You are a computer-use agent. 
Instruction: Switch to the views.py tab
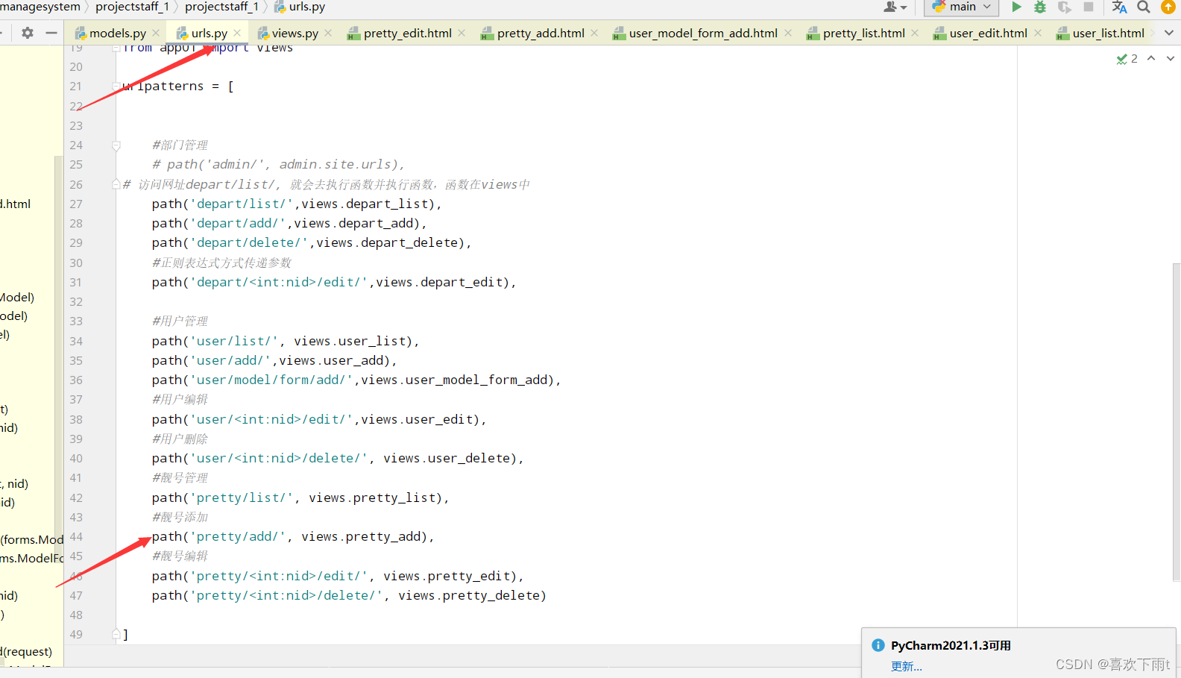pos(295,33)
